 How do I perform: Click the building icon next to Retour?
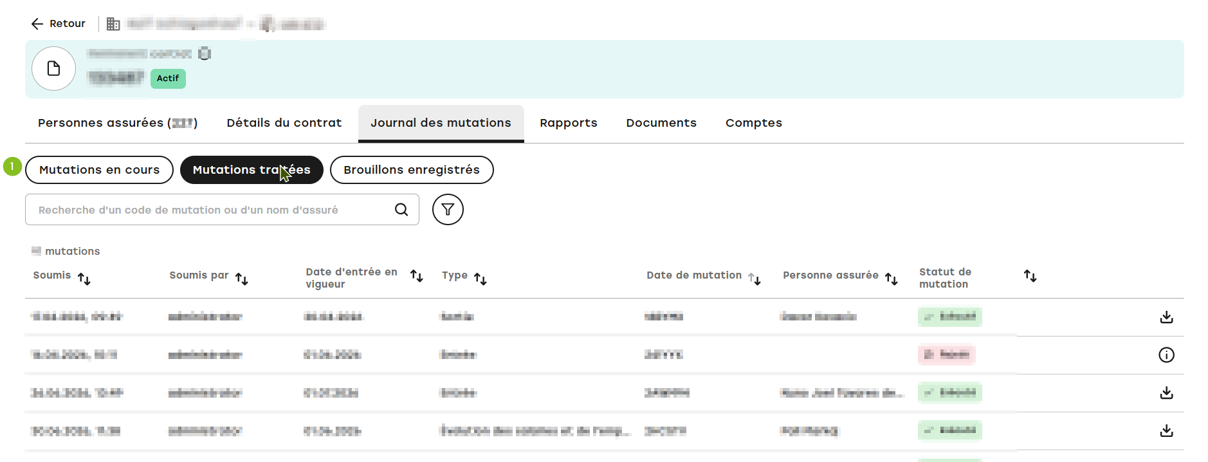(113, 24)
